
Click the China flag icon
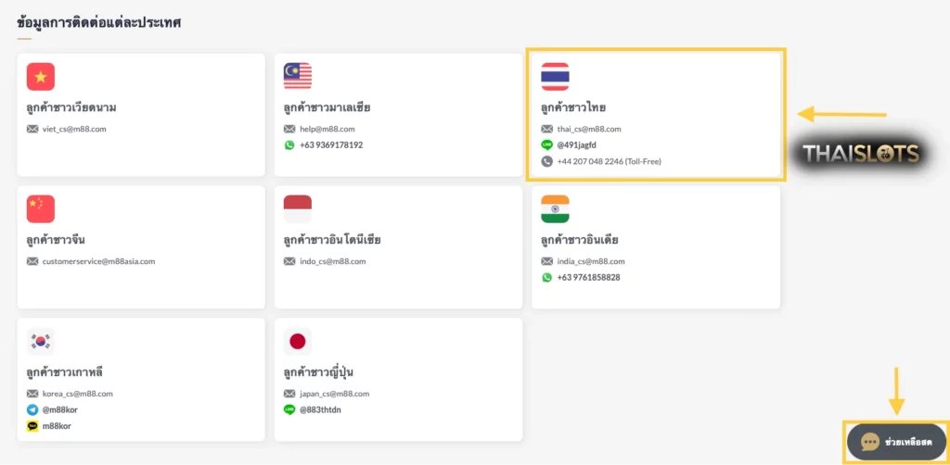point(41,209)
